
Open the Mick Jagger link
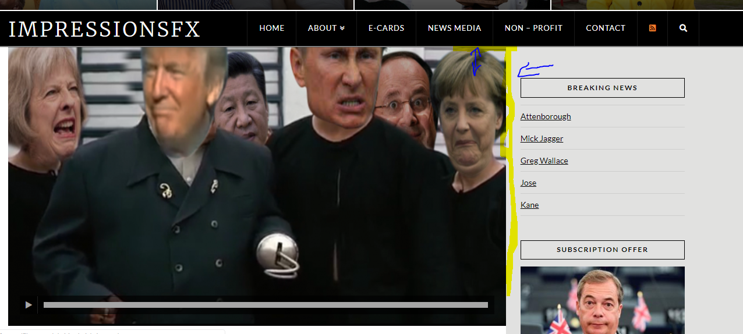click(542, 138)
